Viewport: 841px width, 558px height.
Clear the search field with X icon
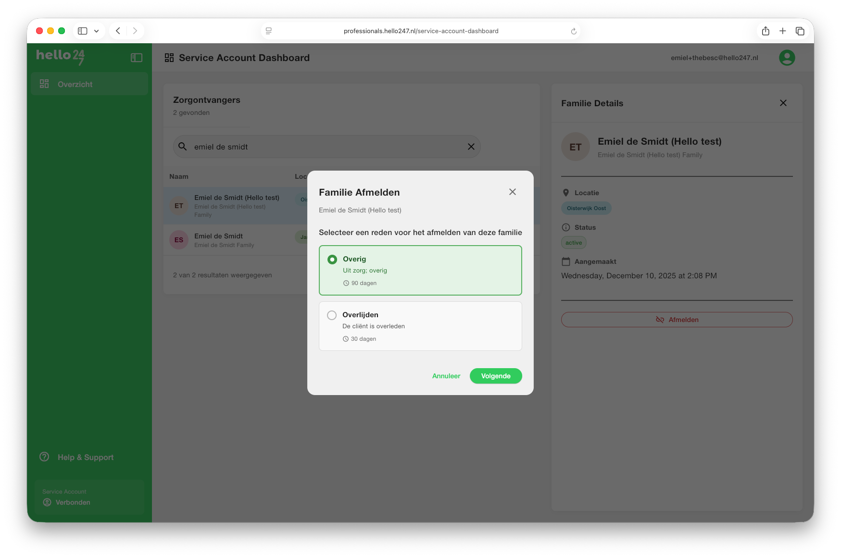(x=471, y=147)
